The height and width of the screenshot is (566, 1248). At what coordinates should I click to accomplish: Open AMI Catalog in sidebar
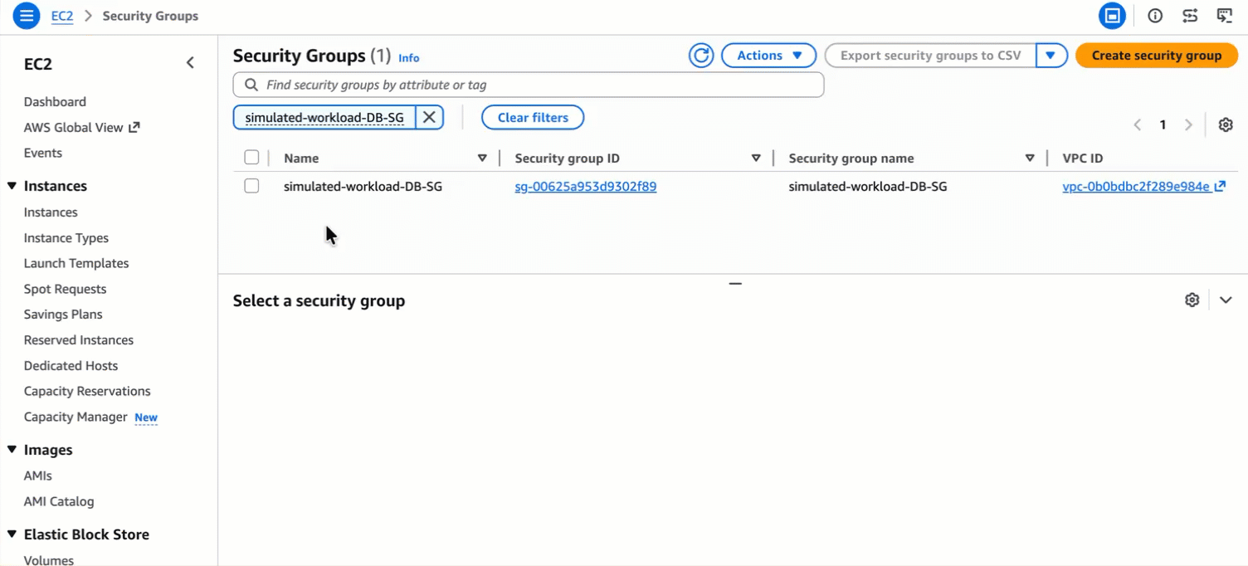coord(59,501)
